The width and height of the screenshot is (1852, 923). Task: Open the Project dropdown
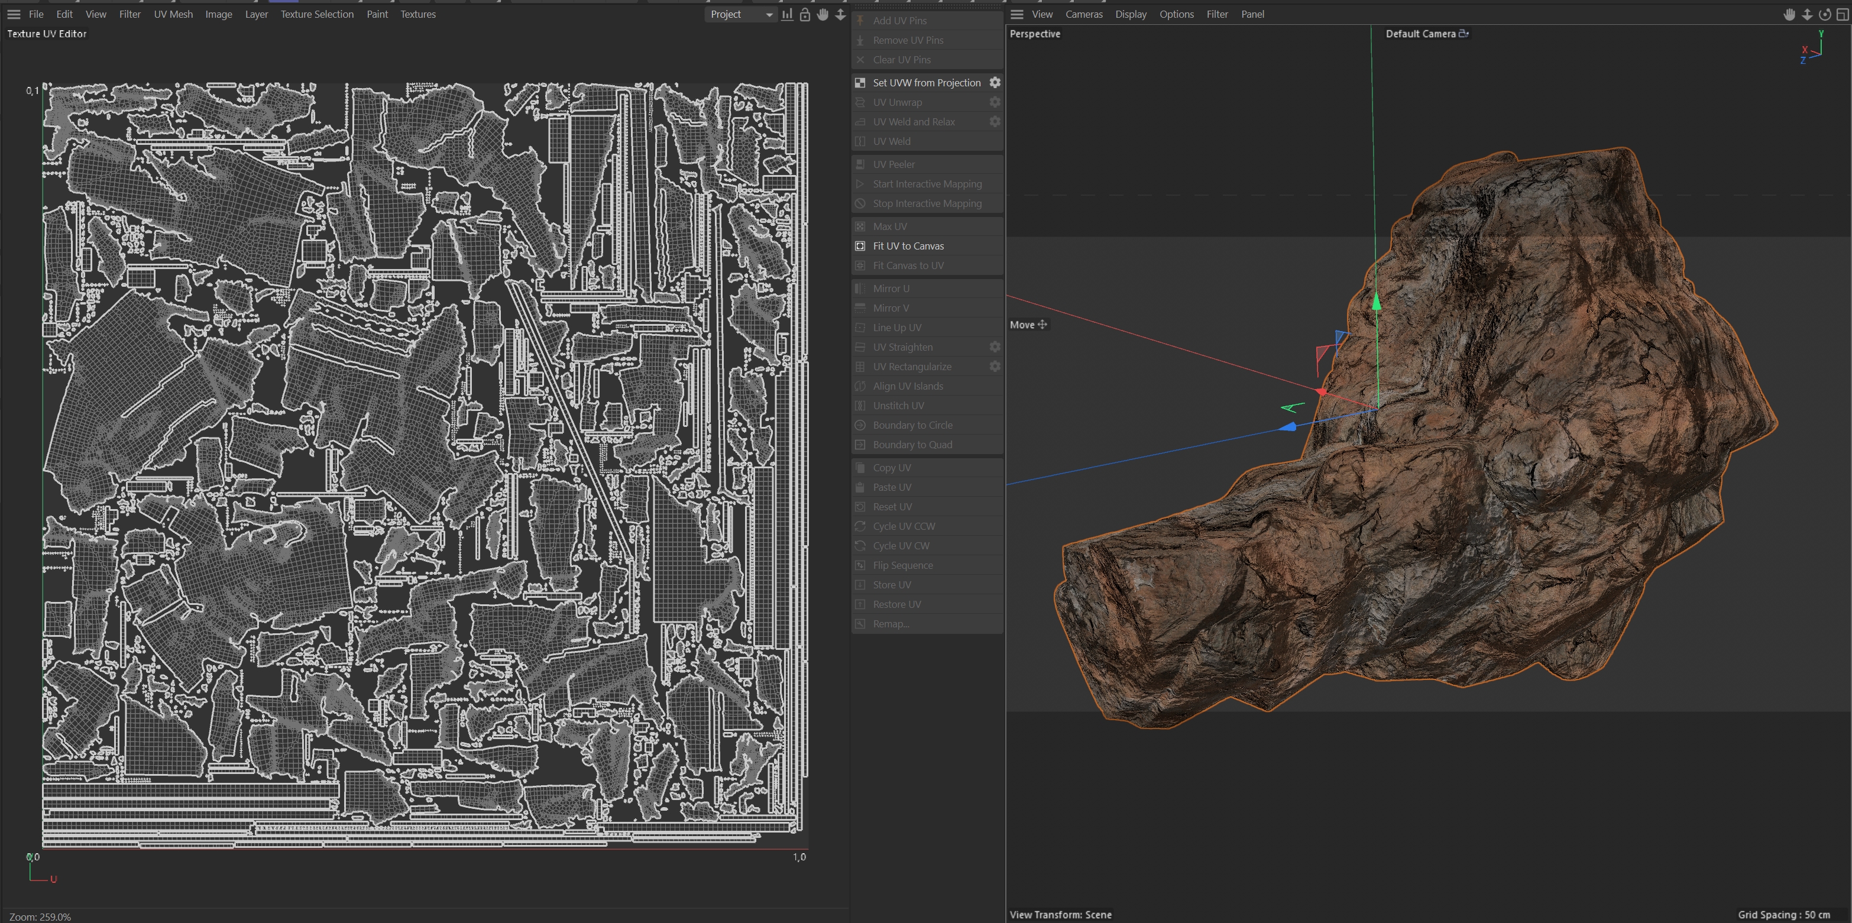tap(740, 14)
